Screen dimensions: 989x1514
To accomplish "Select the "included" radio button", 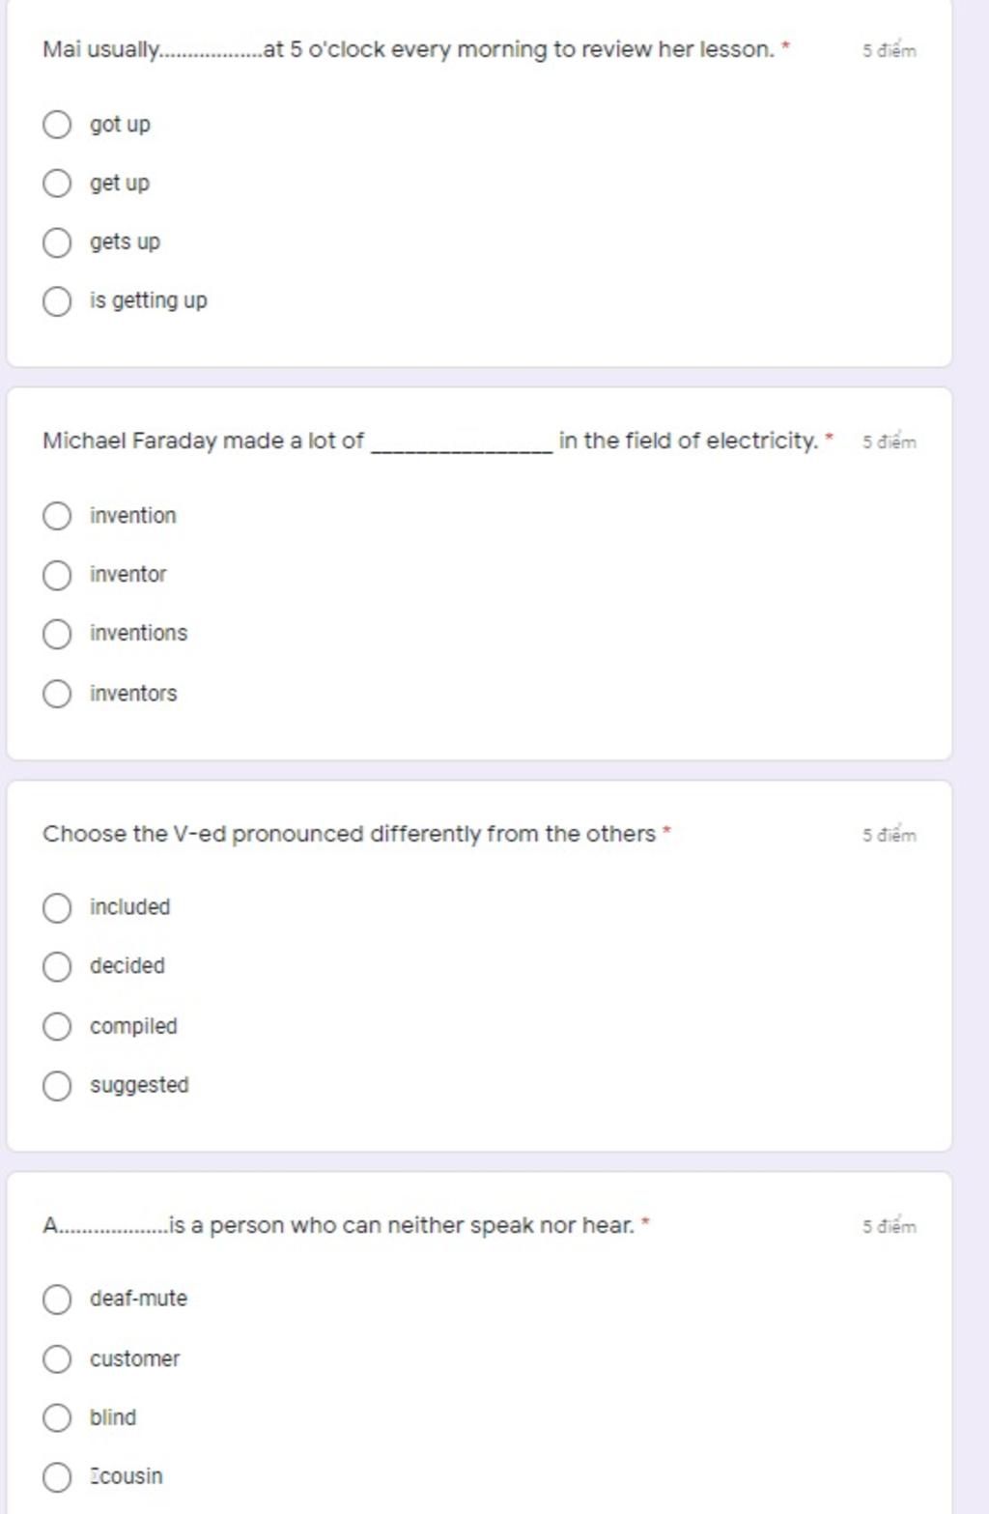I will tap(57, 907).
